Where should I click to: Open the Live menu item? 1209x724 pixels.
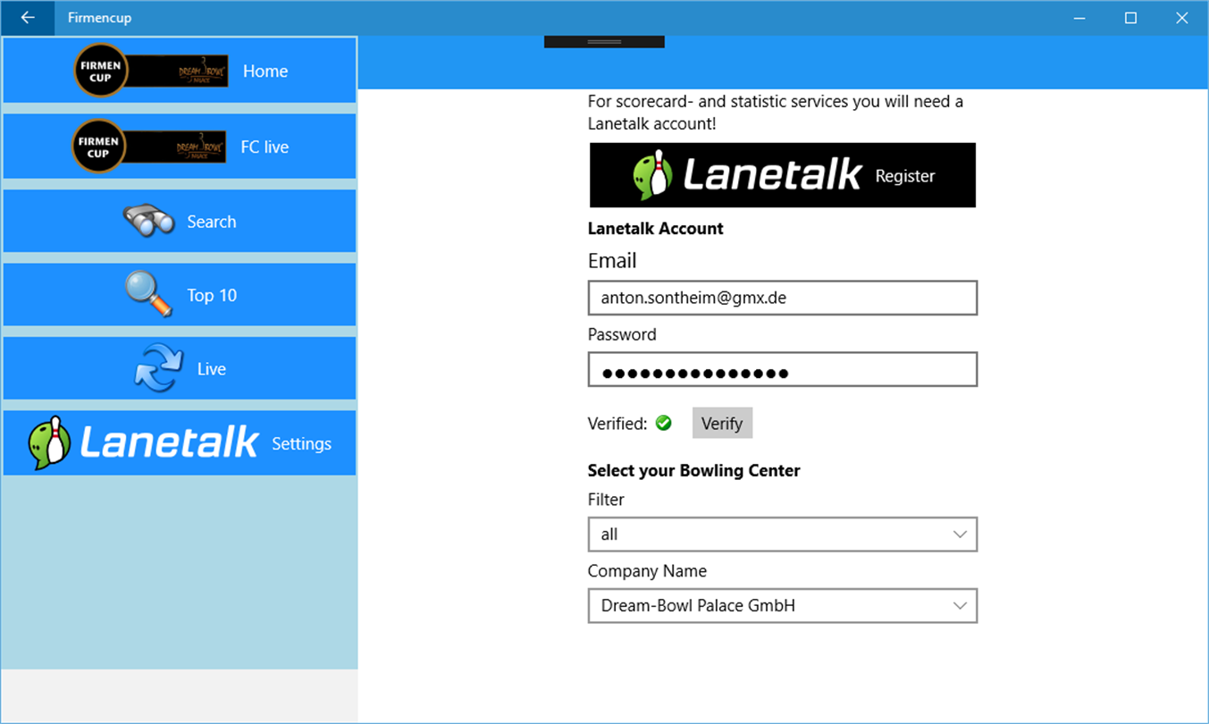point(180,368)
